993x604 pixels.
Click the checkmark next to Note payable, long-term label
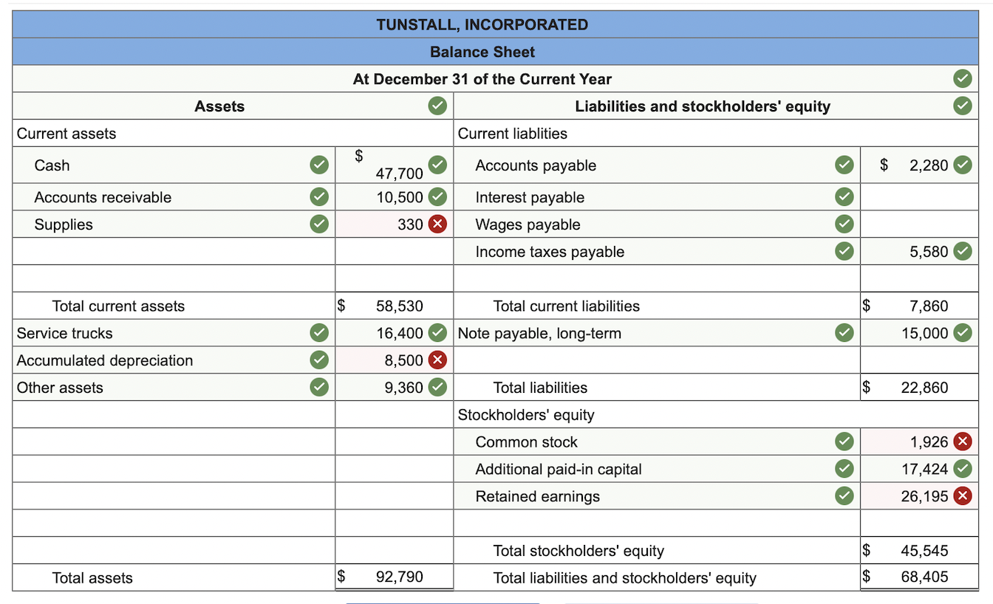click(x=843, y=333)
